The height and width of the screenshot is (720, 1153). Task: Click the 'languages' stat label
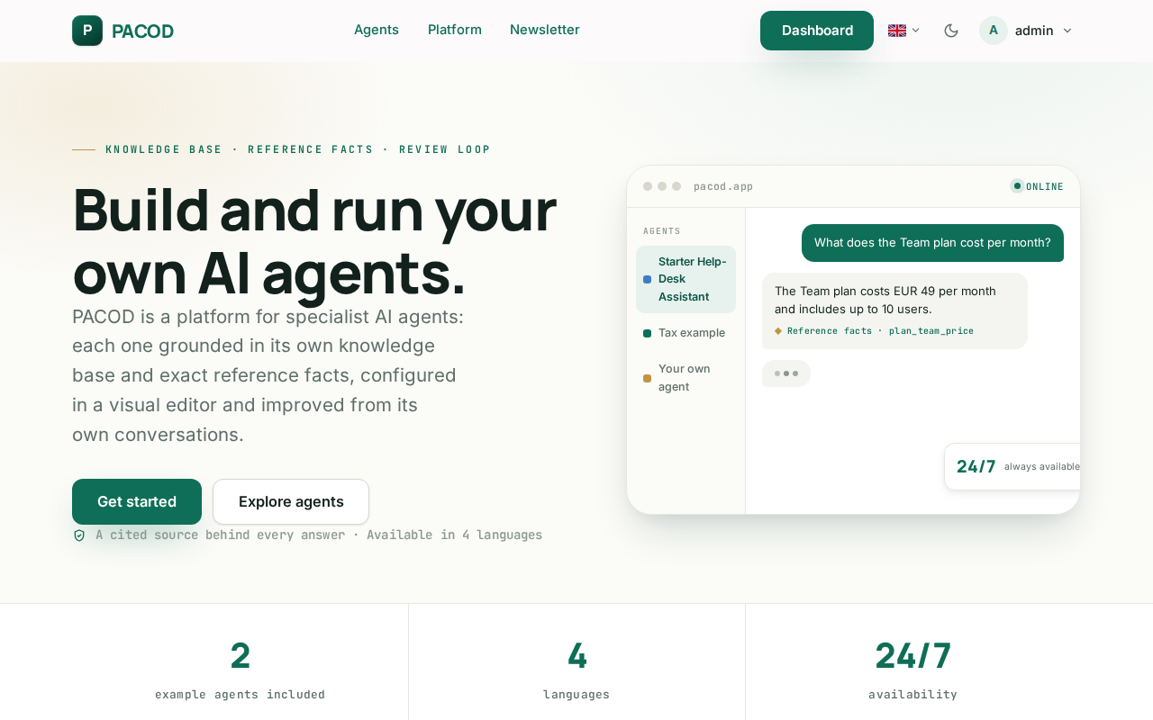pyautogui.click(x=576, y=695)
